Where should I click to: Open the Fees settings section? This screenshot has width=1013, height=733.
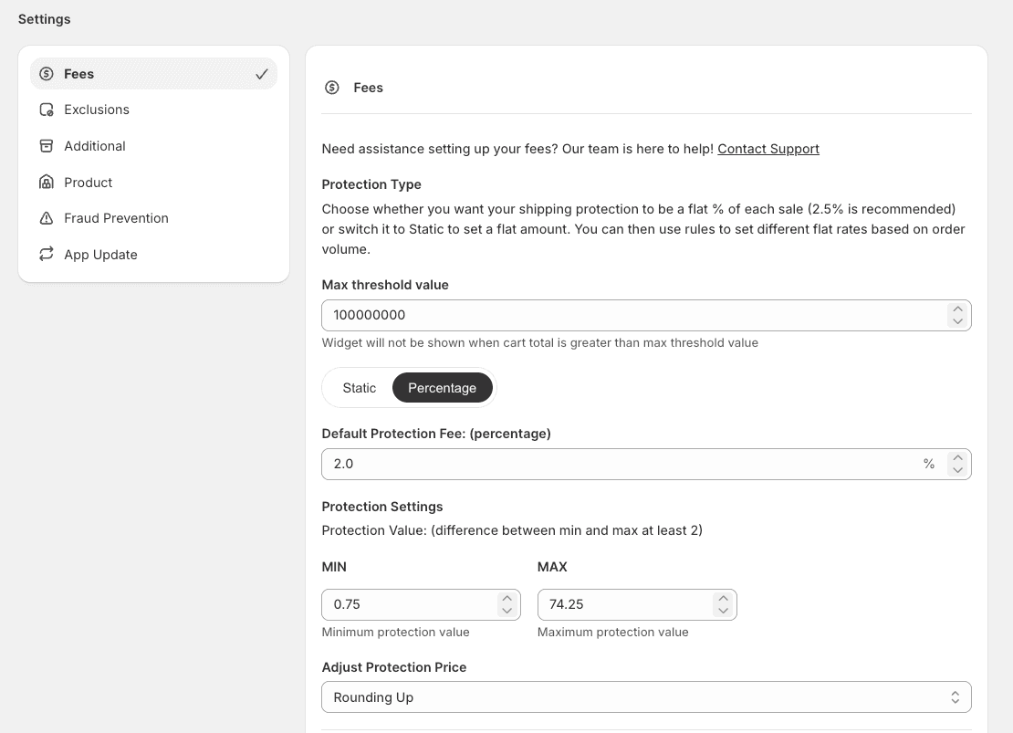[x=153, y=74]
